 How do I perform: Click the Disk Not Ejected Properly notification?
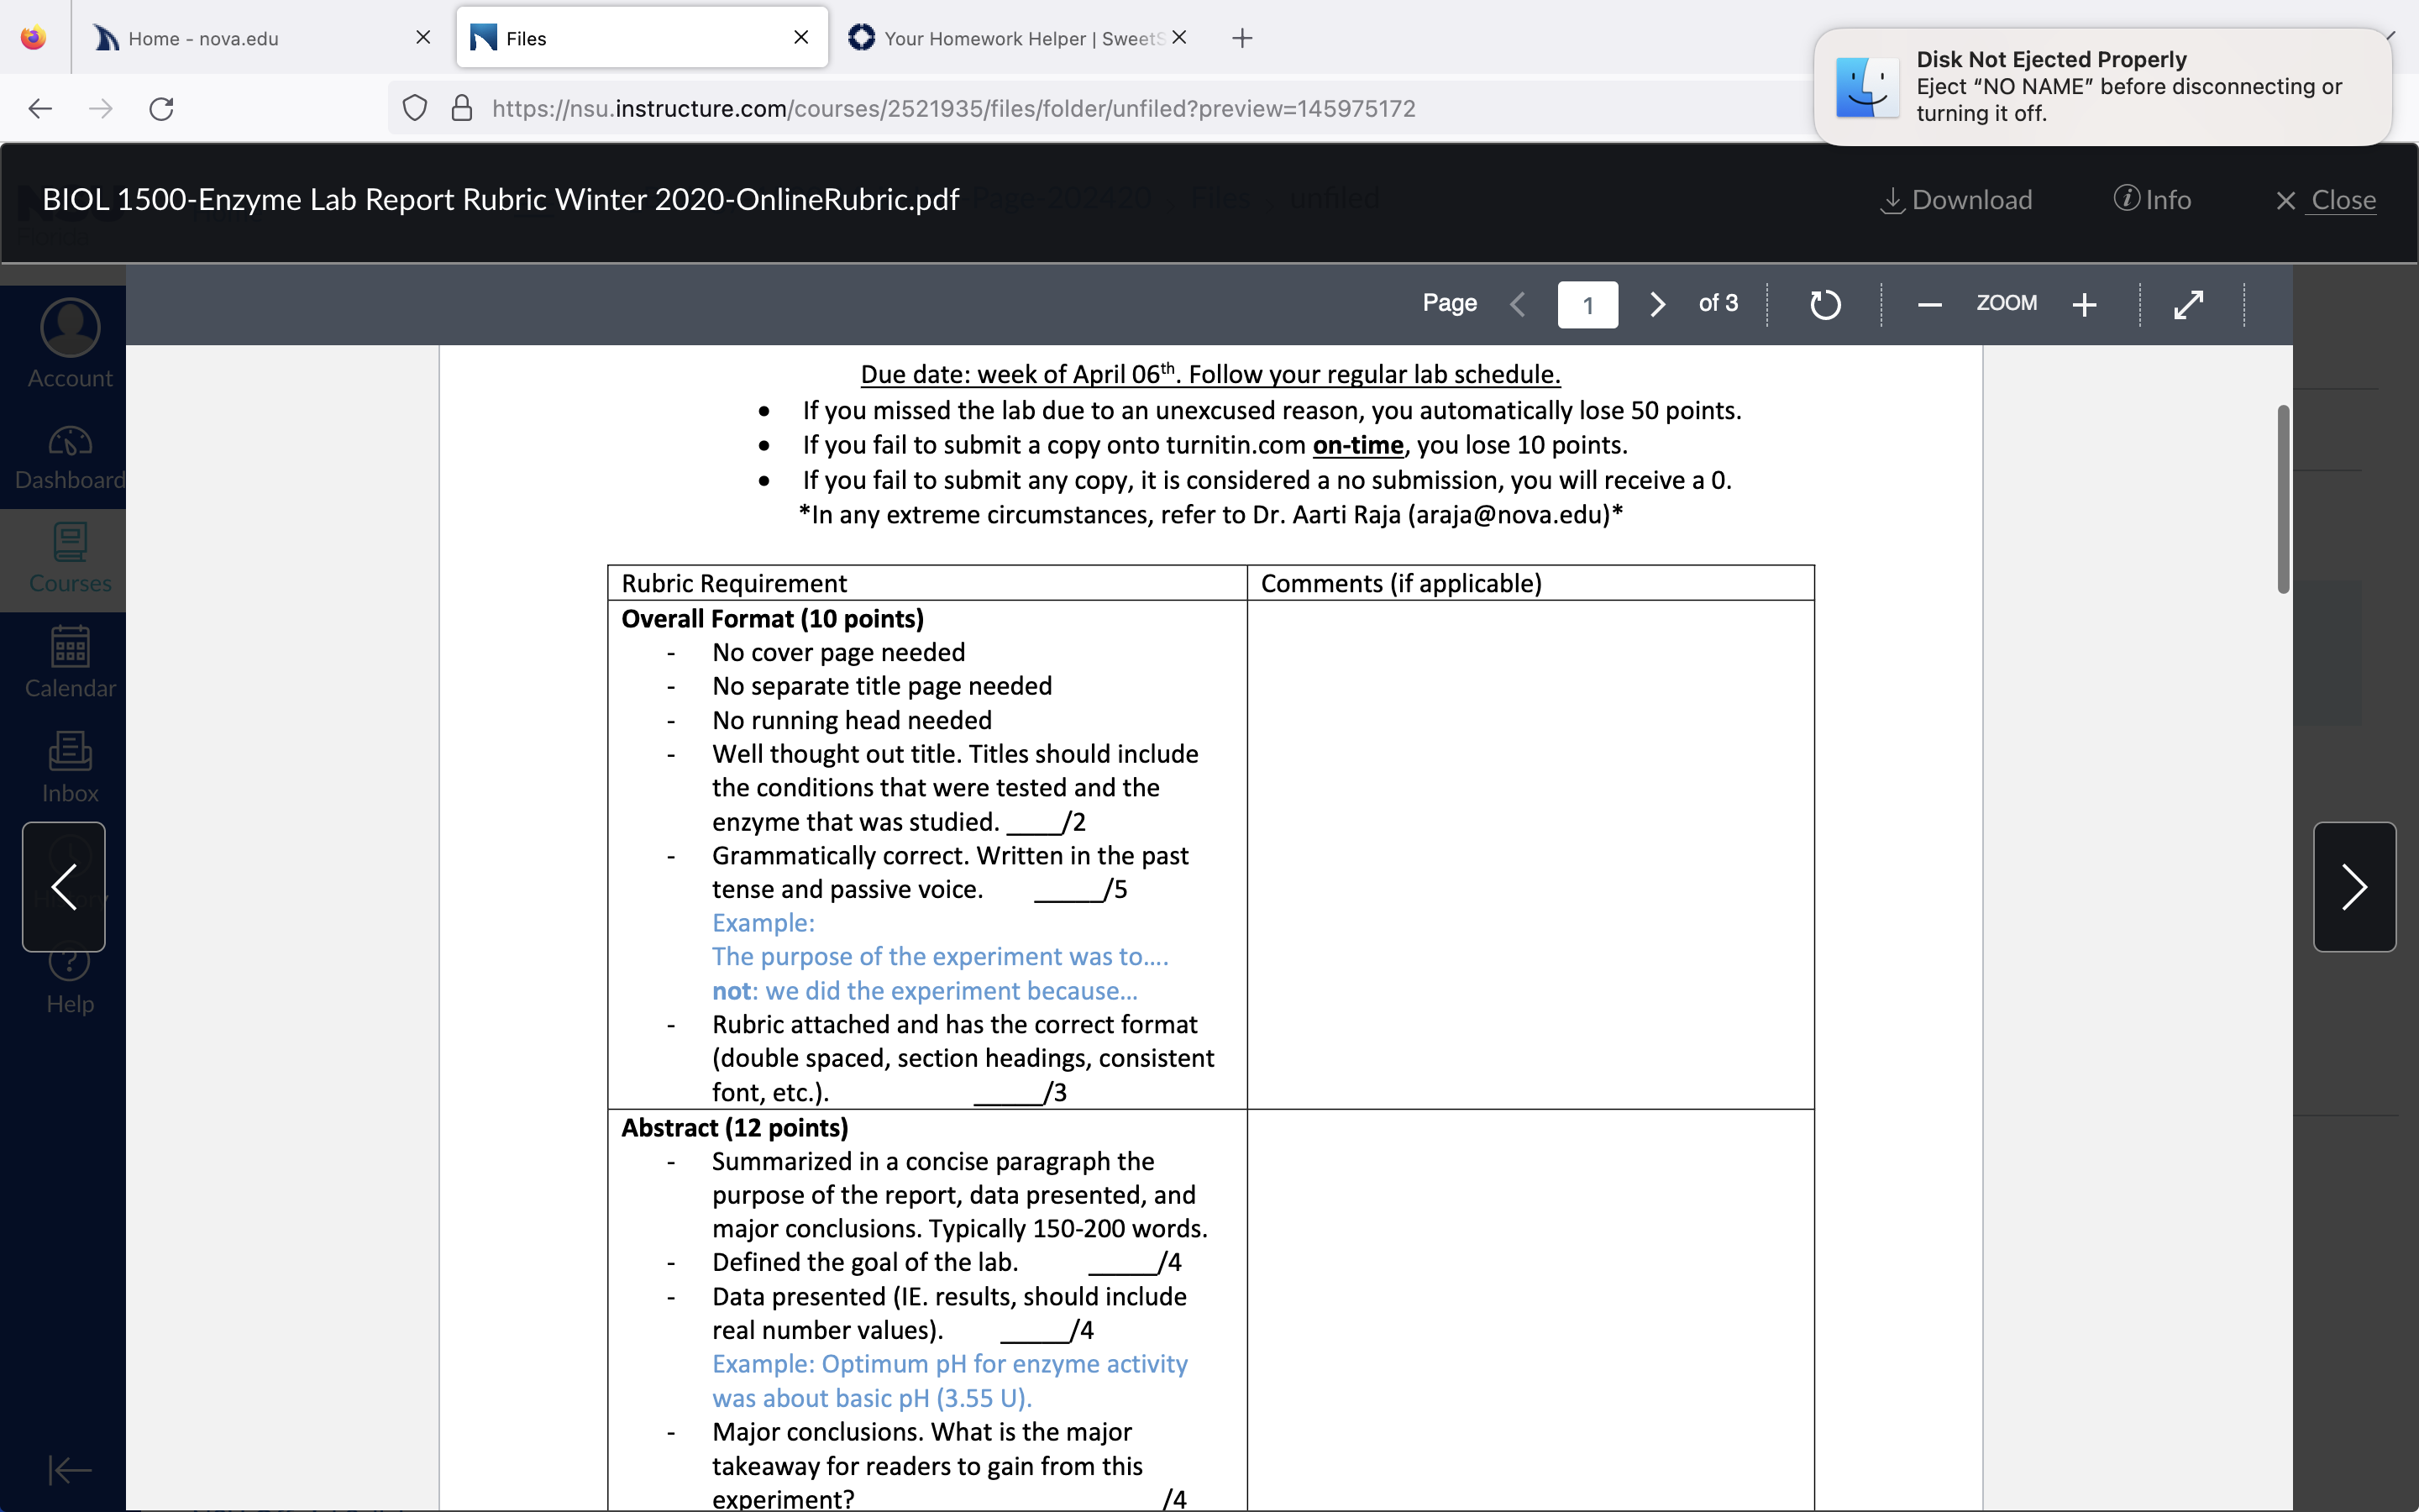[2103, 87]
